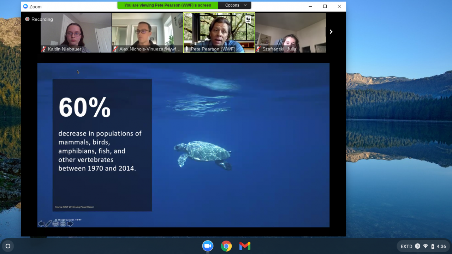This screenshot has height=254, width=452.
Task: Open the notification count badge in the tray
Action: coord(417,246)
